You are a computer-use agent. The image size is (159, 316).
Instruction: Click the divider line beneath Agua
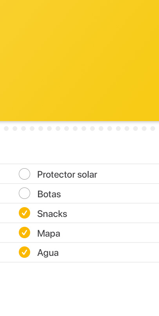[x=79, y=262]
